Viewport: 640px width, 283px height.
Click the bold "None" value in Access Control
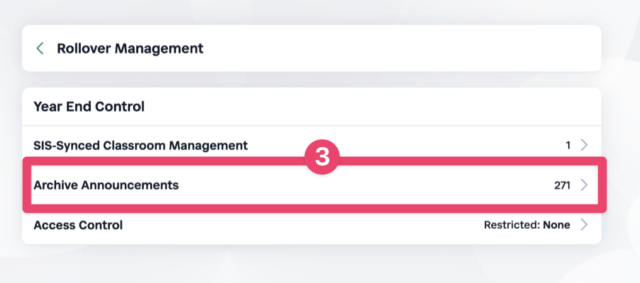[556, 225]
